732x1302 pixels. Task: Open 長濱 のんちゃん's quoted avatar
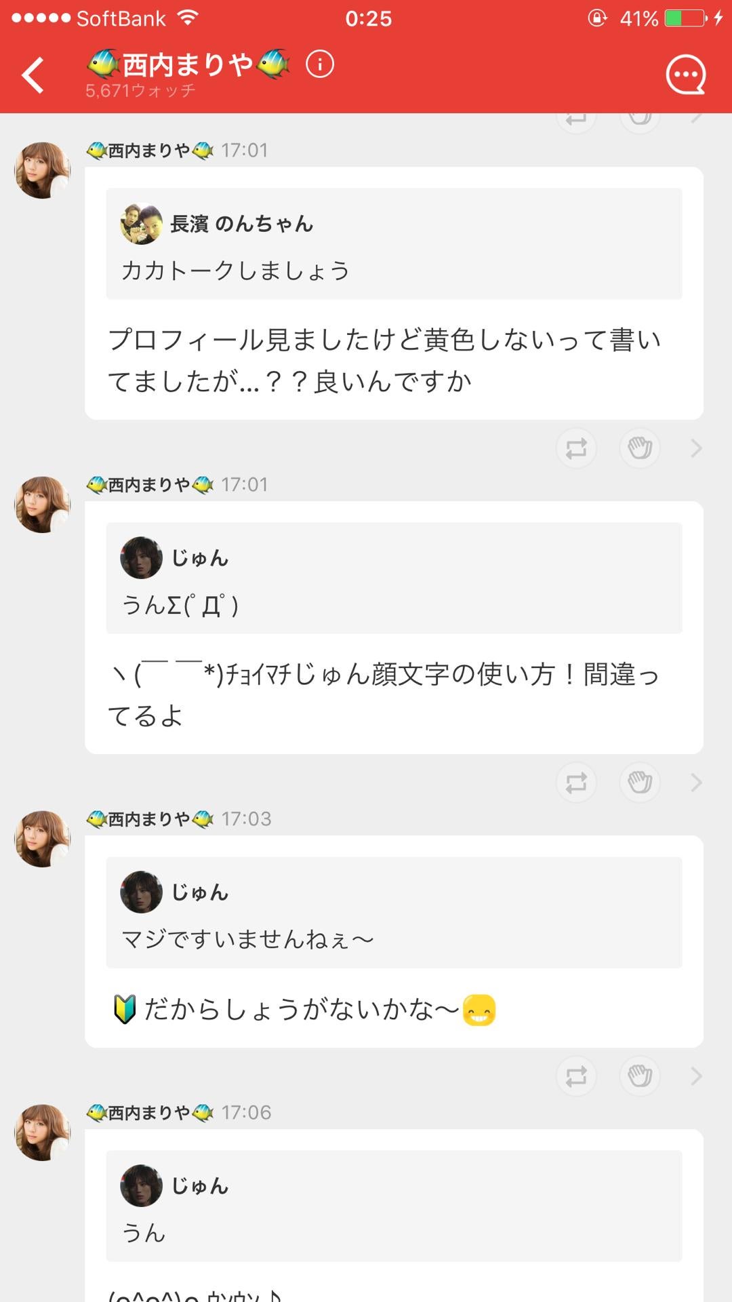point(141,224)
